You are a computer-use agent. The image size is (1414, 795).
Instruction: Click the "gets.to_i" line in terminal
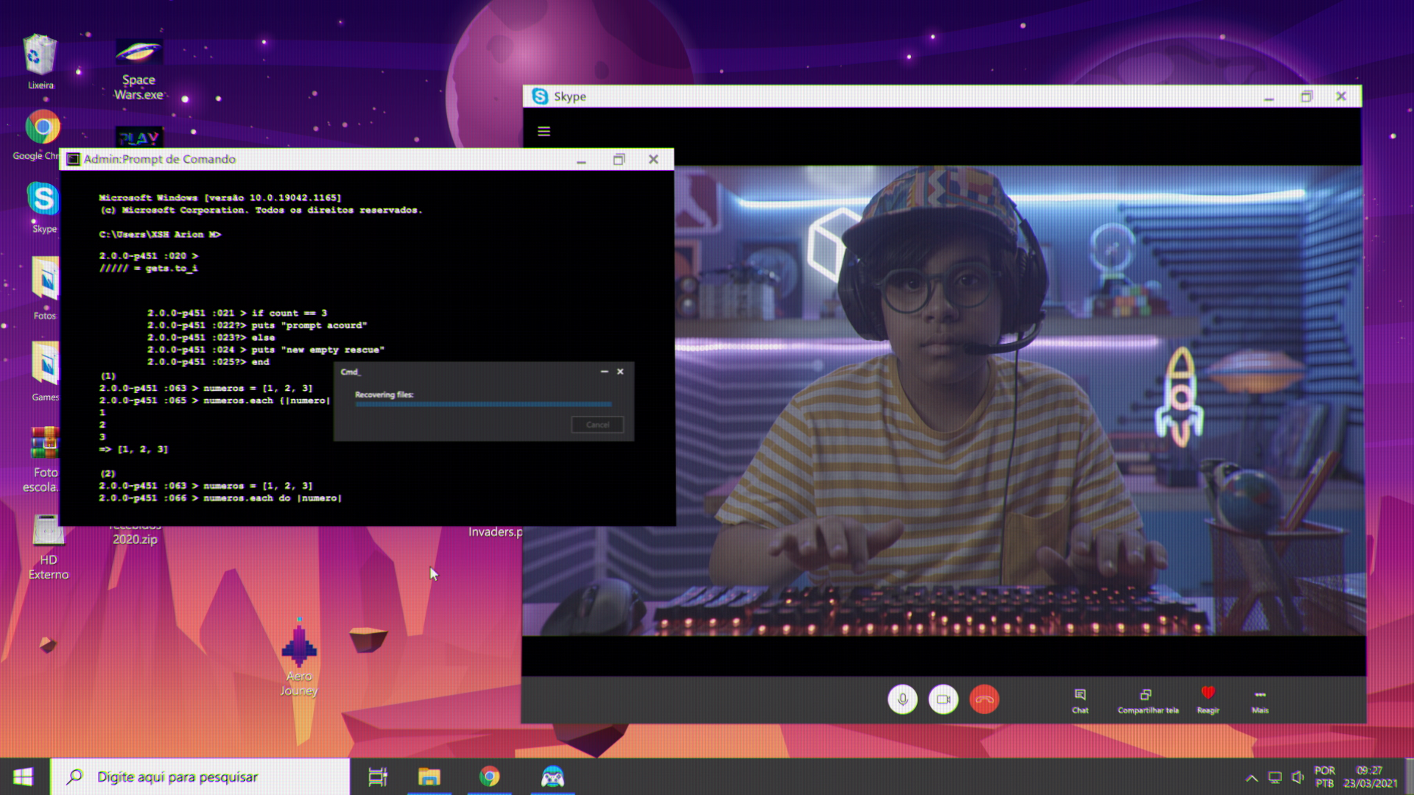point(148,268)
